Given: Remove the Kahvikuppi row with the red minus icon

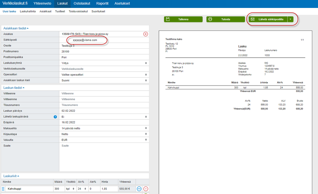Looking at the screenshot, I should (145, 189).
